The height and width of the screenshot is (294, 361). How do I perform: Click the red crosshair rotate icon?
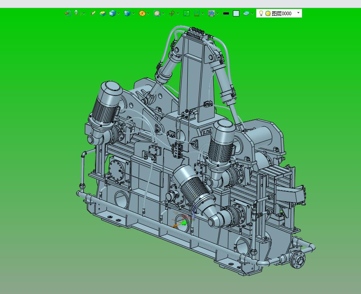172,13
